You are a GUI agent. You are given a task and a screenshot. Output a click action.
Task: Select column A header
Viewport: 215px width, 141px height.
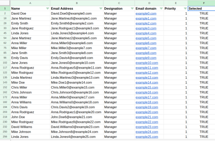(30, 3)
